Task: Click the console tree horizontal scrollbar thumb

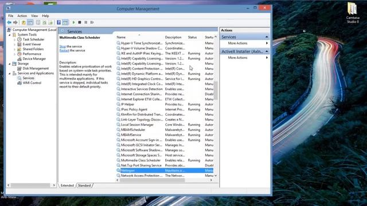Action: pos(30,185)
